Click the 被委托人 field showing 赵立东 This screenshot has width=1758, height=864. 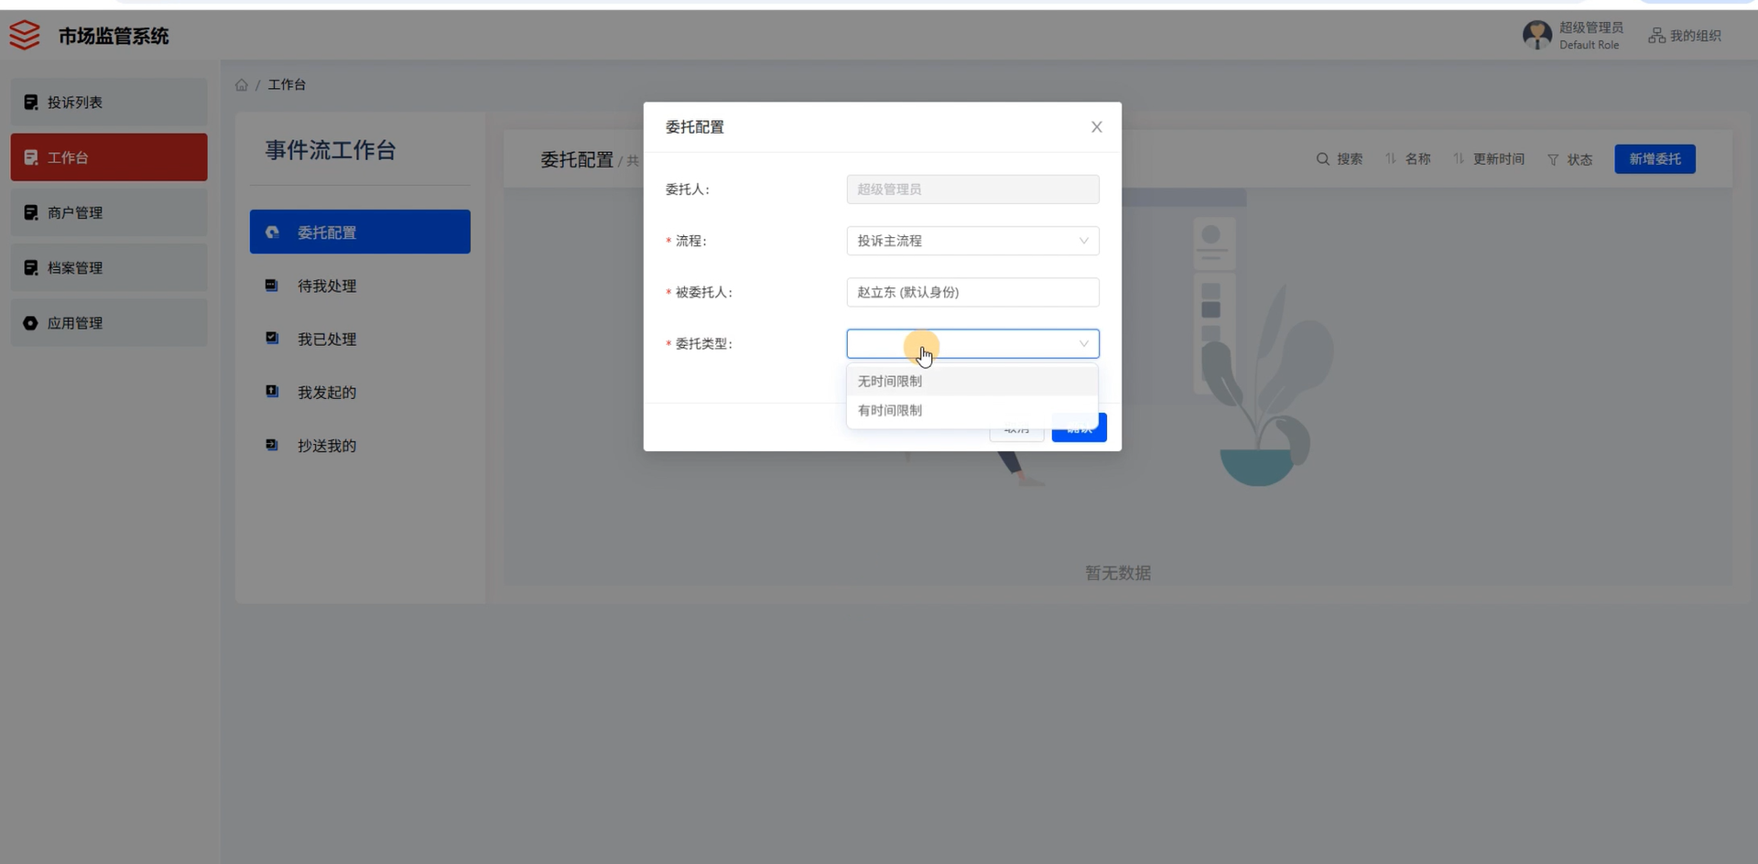(x=972, y=292)
